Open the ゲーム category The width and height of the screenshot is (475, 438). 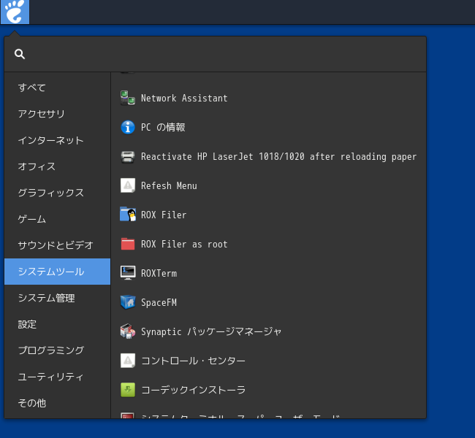coord(57,219)
